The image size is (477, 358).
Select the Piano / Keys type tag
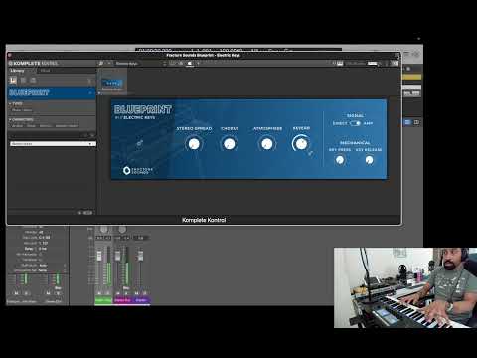click(x=22, y=110)
